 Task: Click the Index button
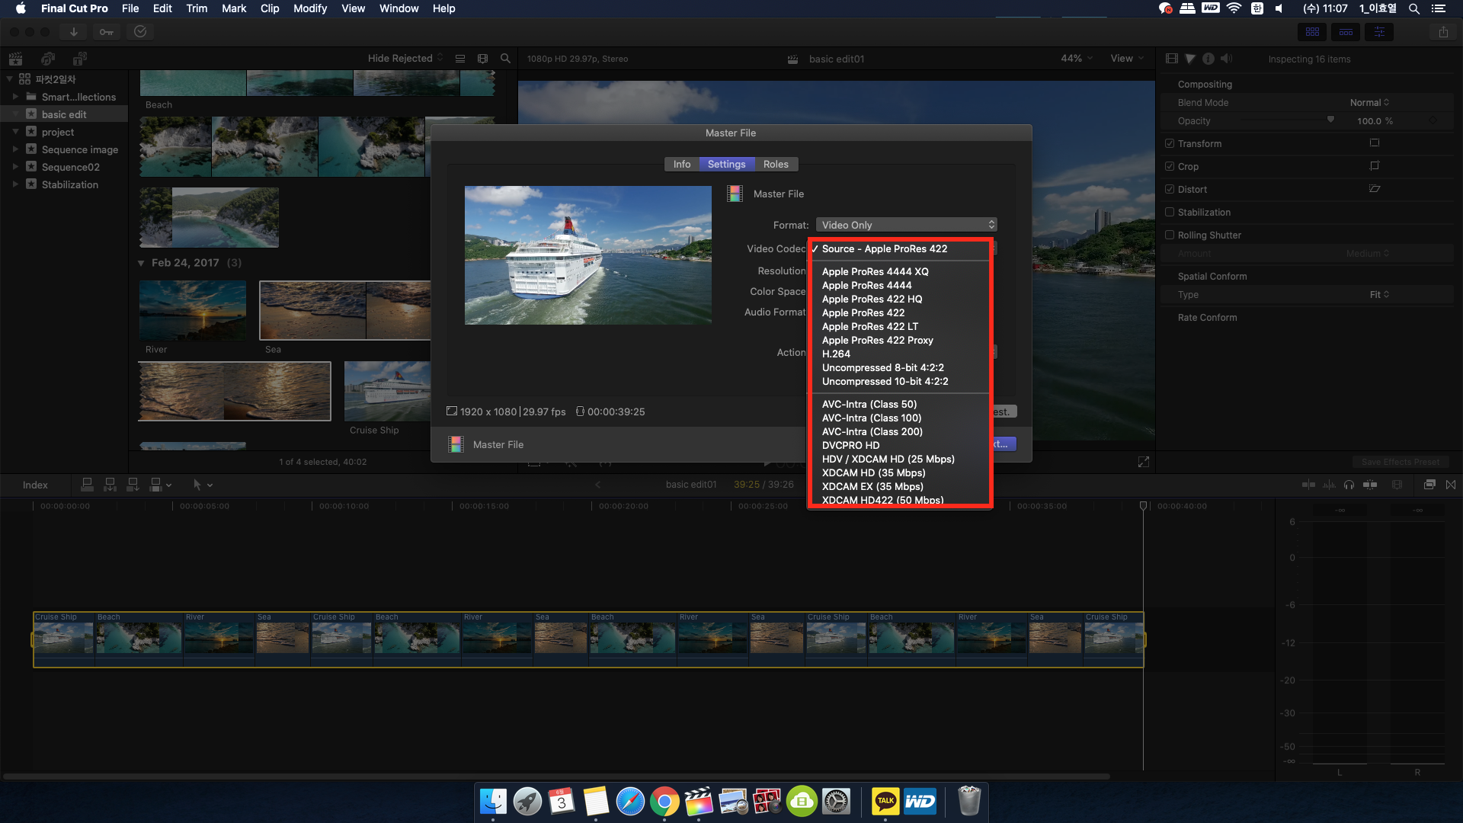pos(35,485)
